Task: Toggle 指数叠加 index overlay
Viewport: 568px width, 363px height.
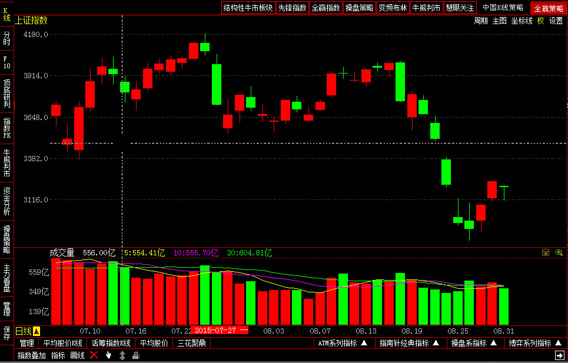Action: (32, 355)
